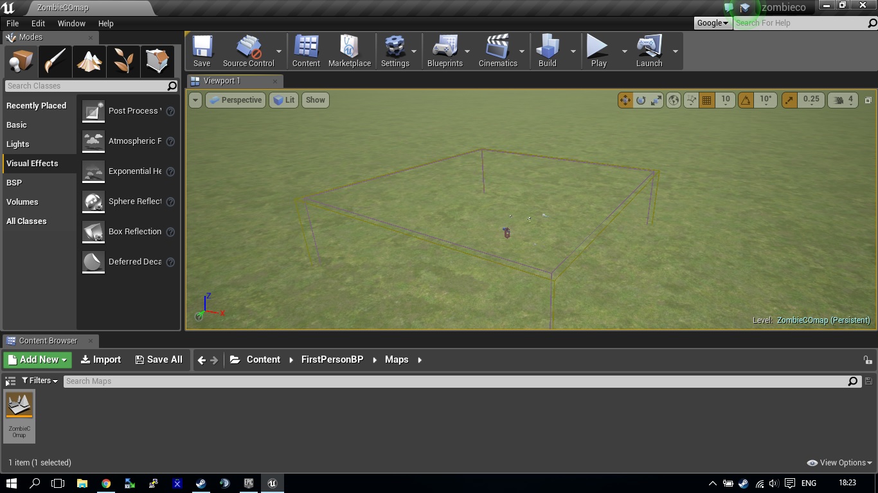This screenshot has height=493, width=878.
Task: Click the Sphere Reflection Capture icon
Action: point(93,202)
